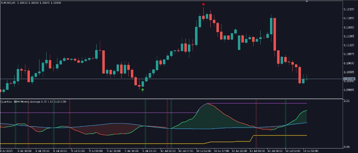Click the 9 Jul 05:00 time label

coord(96,151)
